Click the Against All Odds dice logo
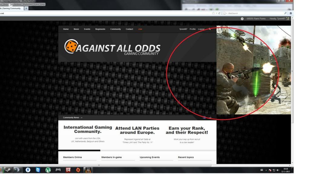The height and width of the screenshot is (174, 310). (x=70, y=46)
